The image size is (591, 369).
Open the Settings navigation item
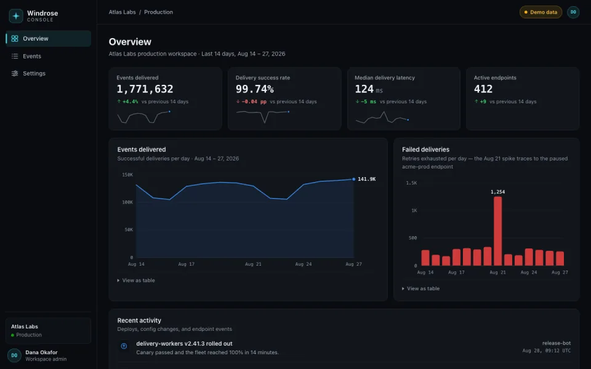tap(48, 73)
